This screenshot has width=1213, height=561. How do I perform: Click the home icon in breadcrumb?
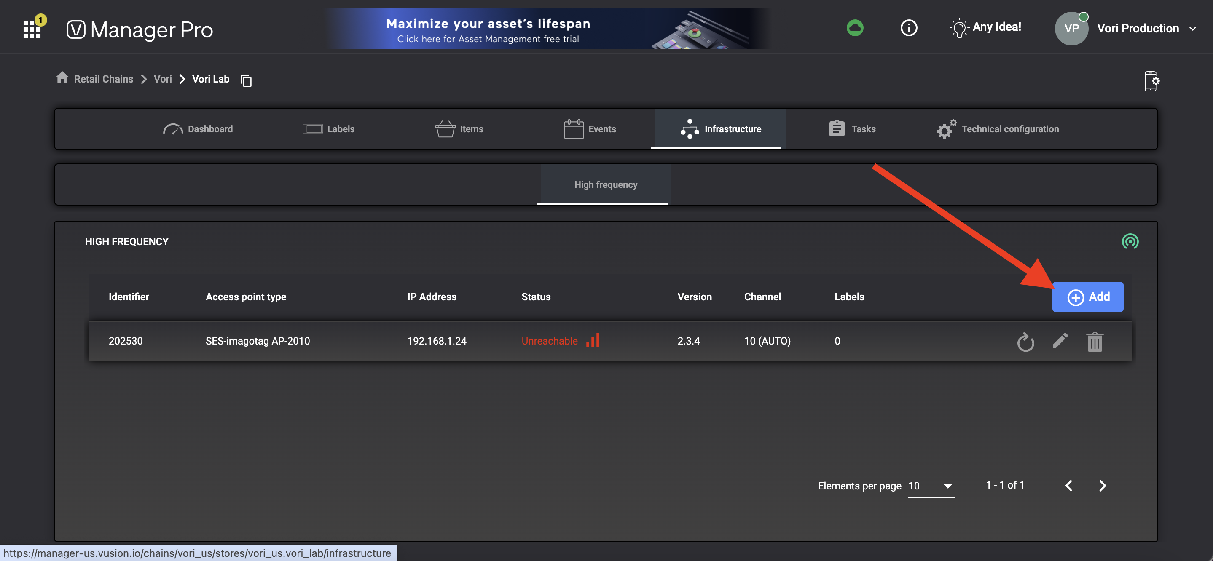click(x=62, y=78)
